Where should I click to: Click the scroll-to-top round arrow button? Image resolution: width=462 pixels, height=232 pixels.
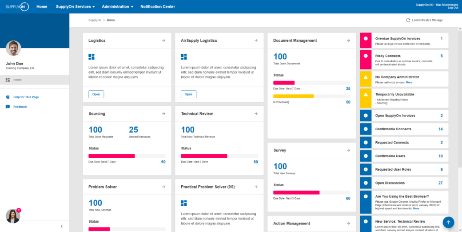pos(448,222)
